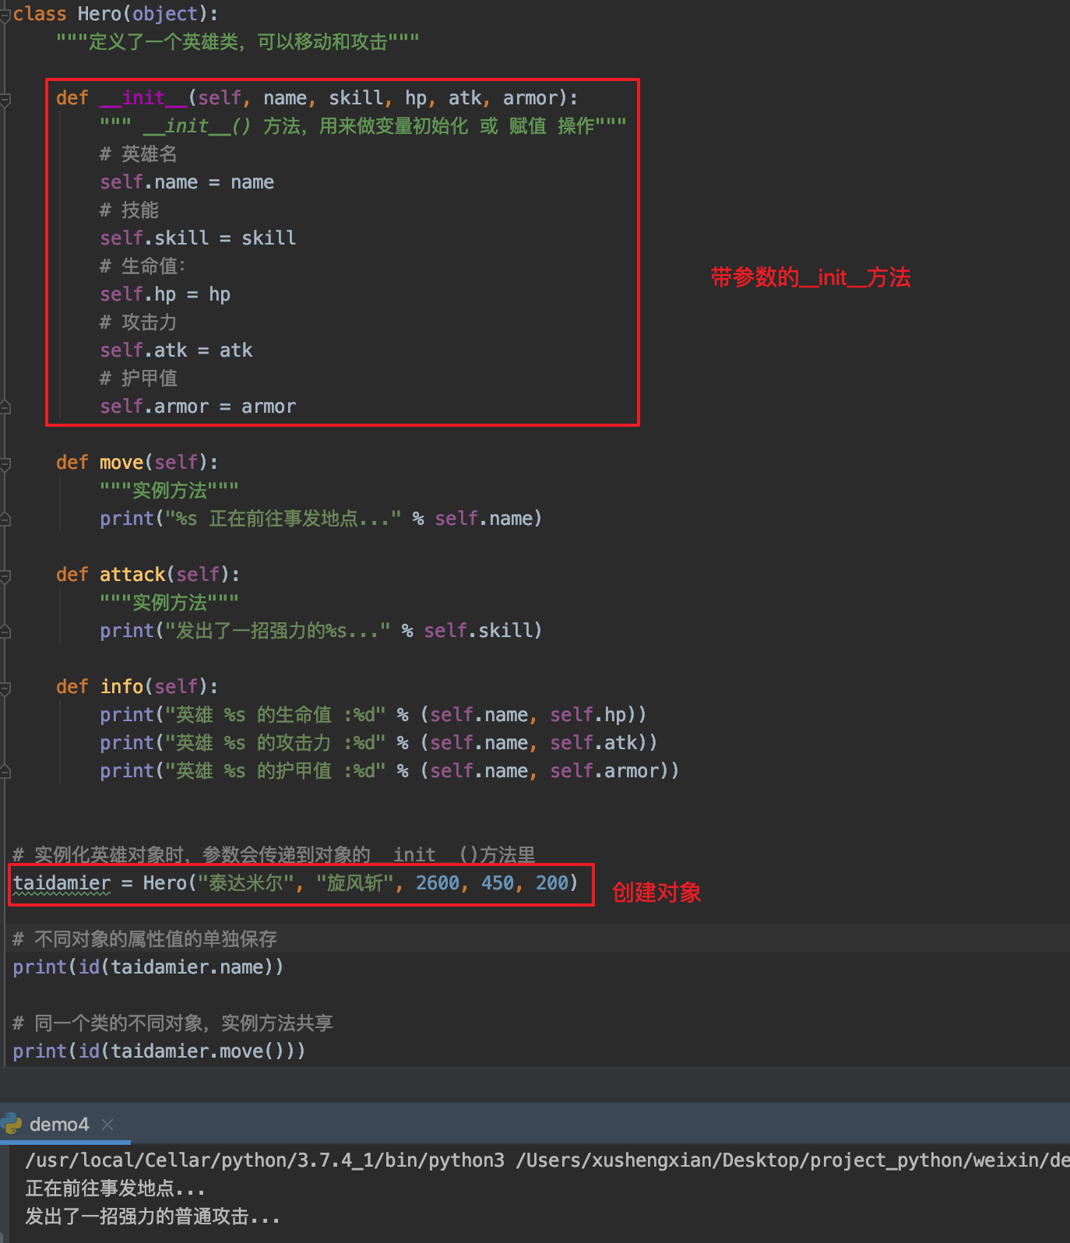This screenshot has width=1070, height=1243.
Task: Click the comment '# 英雄名'
Action: pos(139,154)
